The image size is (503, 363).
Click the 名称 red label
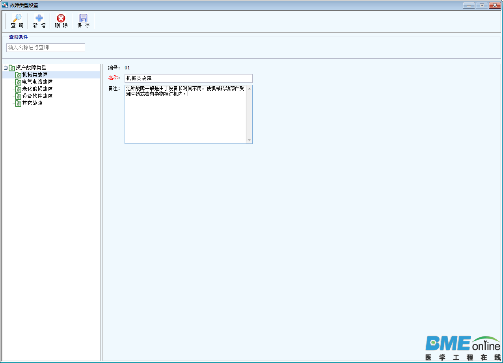[114, 78]
